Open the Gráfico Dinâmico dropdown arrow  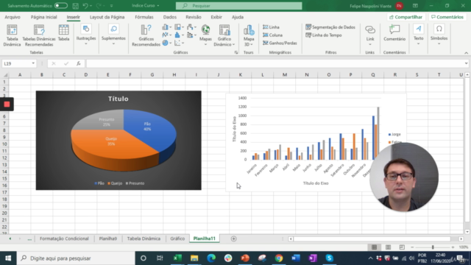[x=233, y=44]
